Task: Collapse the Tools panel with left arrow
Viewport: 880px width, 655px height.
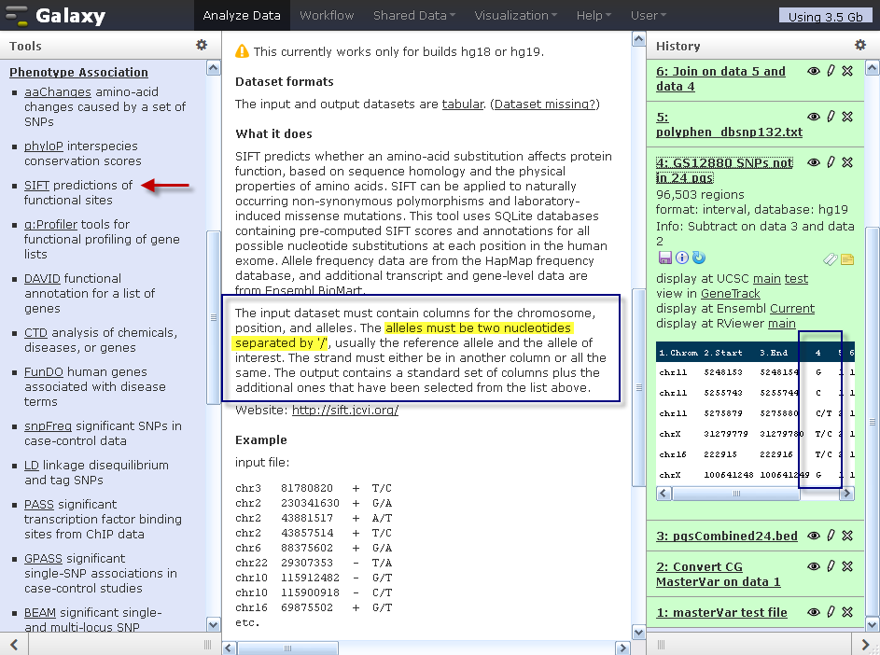Action: coord(14,645)
